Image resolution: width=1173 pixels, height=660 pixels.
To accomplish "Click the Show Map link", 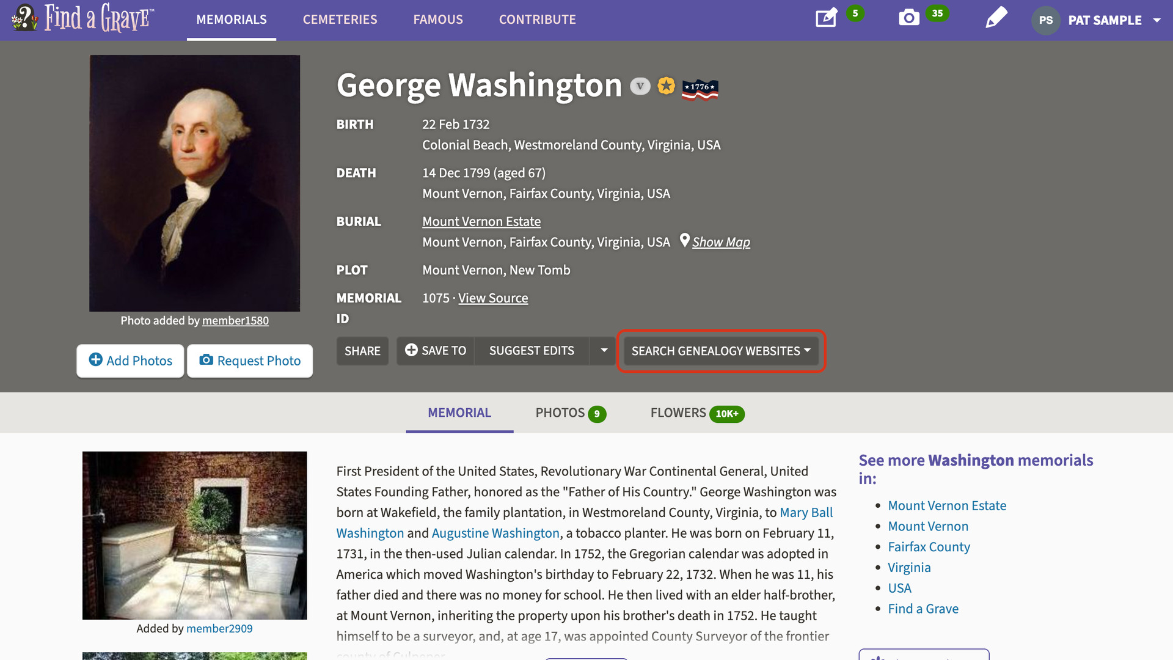I will pos(721,242).
